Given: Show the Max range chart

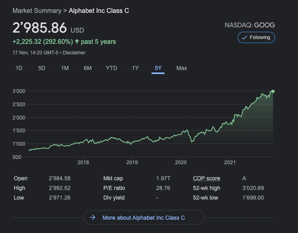Looking at the screenshot, I should point(182,68).
